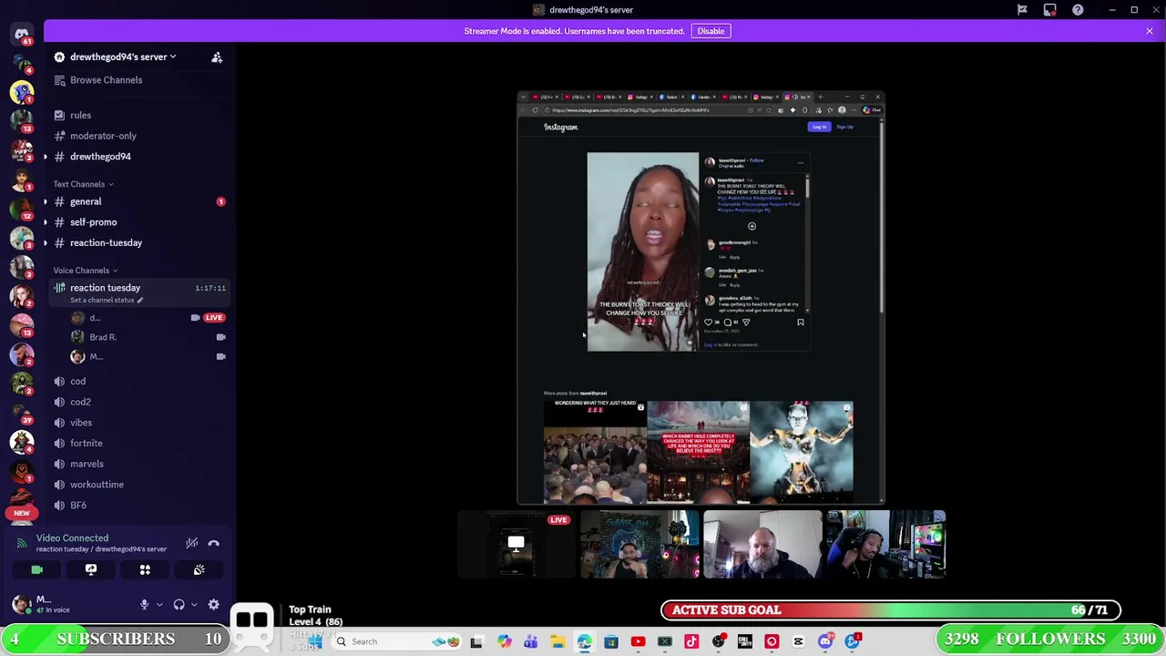Open the activities launcher button
Image resolution: width=1166 pixels, height=656 pixels.
pos(145,569)
